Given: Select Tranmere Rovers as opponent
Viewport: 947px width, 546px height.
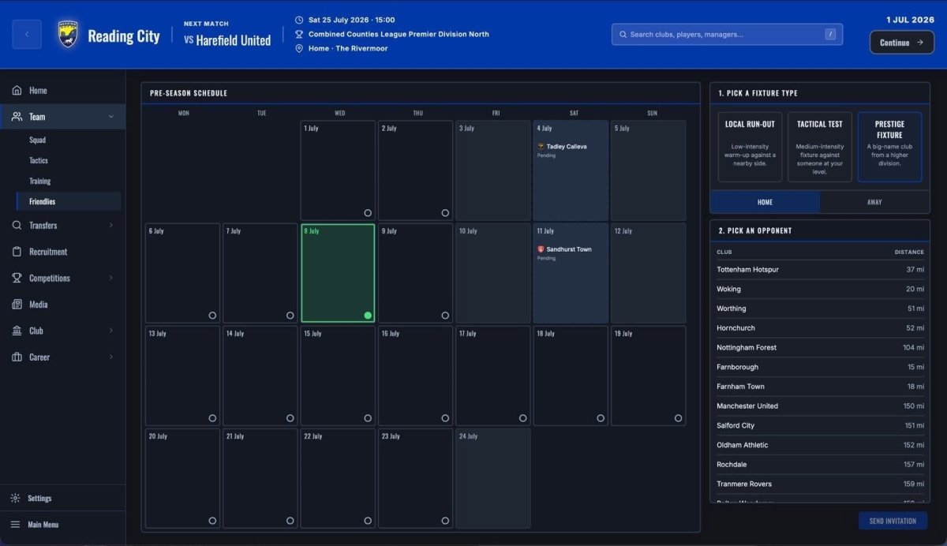Looking at the screenshot, I should (x=820, y=484).
